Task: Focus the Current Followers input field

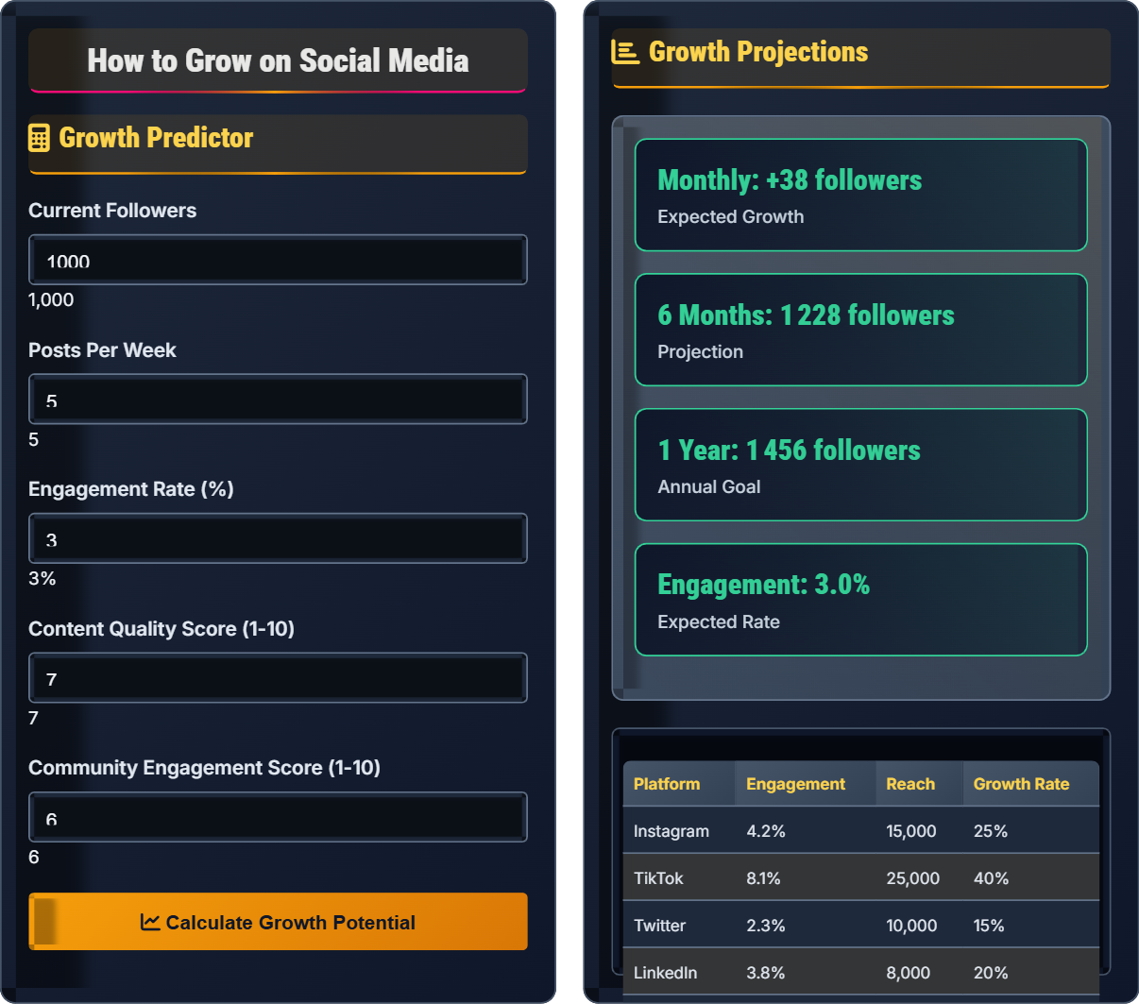Action: point(278,260)
